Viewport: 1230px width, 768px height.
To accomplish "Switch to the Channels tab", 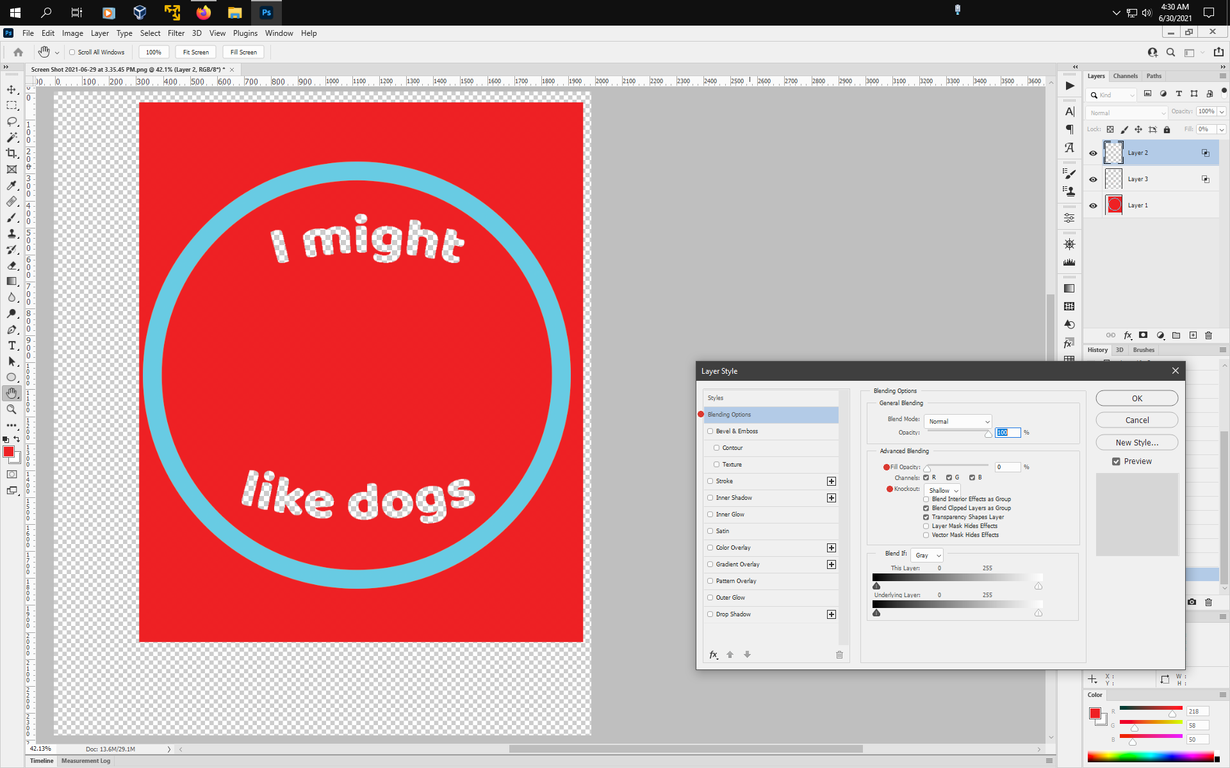I will click(x=1126, y=76).
